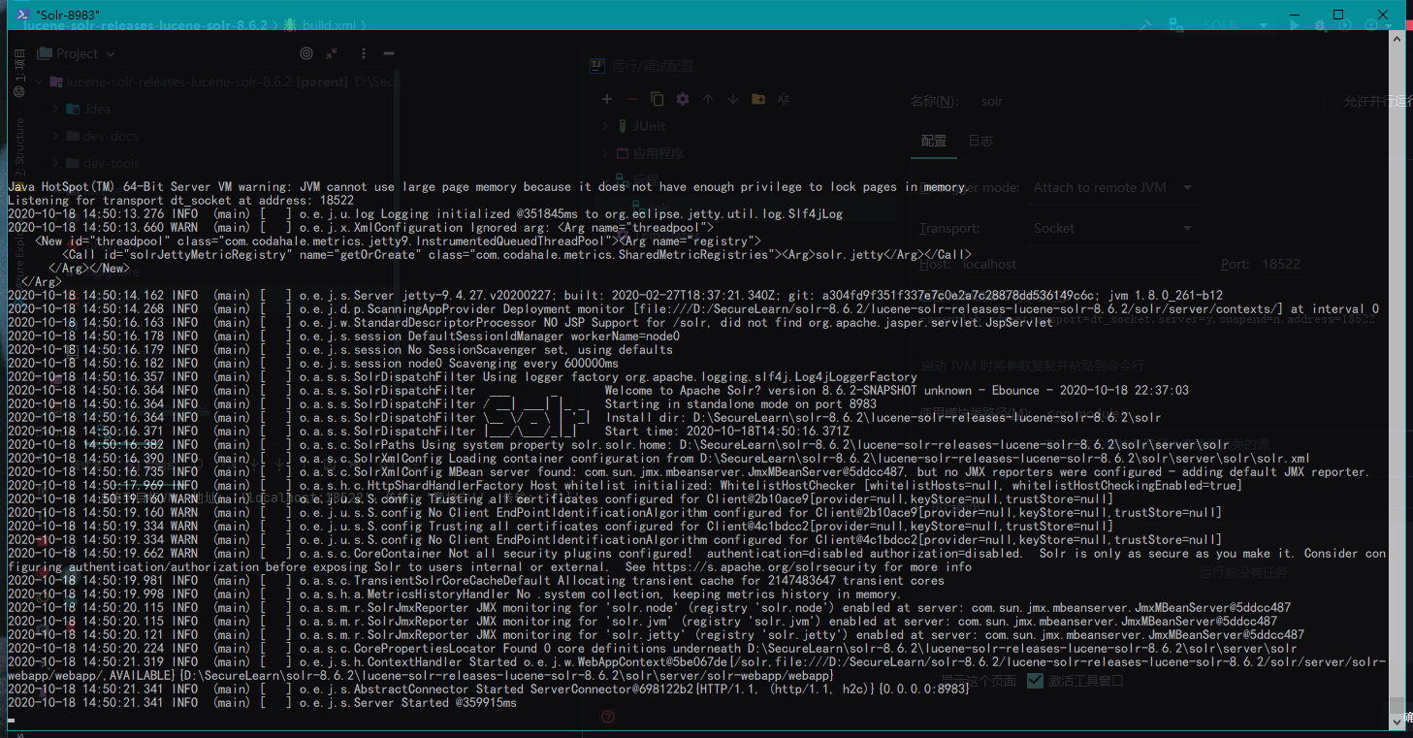Click the wrench edit templates icon
Image resolution: width=1413 pixels, height=738 pixels.
coord(683,99)
